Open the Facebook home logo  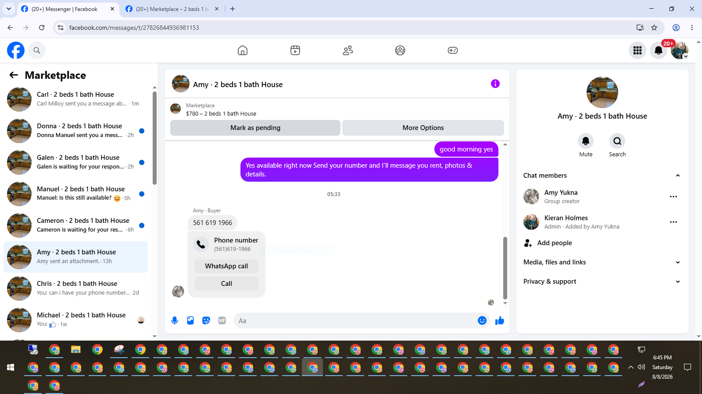click(x=16, y=50)
